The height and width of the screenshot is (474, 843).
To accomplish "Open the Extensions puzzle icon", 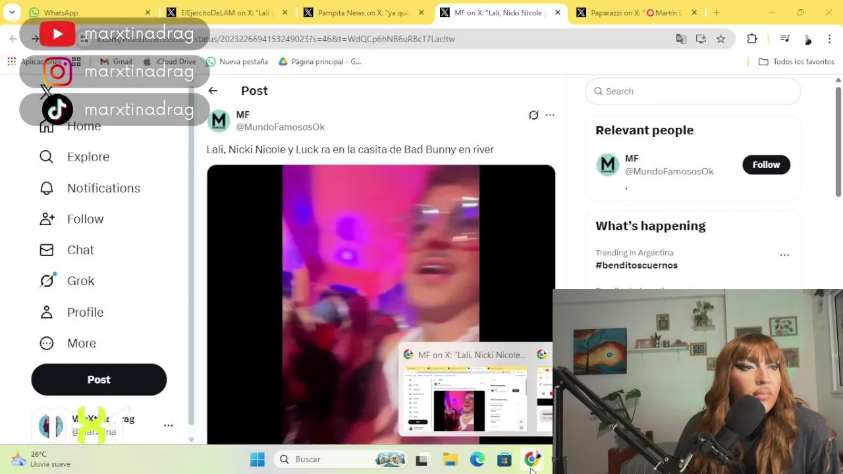I will 752,39.
